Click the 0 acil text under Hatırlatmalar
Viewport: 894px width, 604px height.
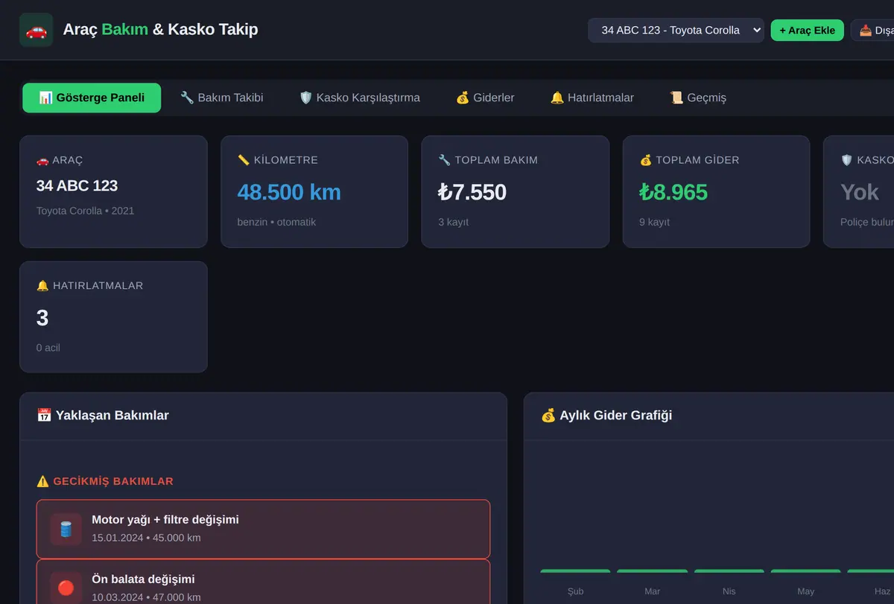pyautogui.click(x=48, y=348)
